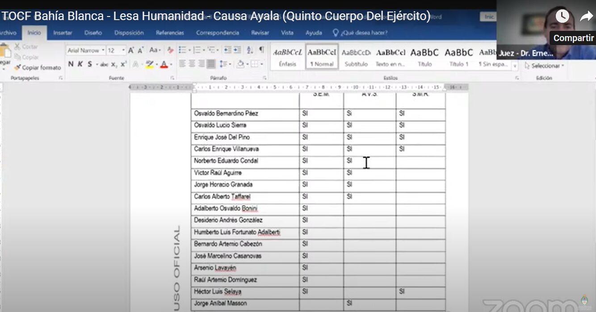Open the Estilos pane launcher

(x=517, y=78)
